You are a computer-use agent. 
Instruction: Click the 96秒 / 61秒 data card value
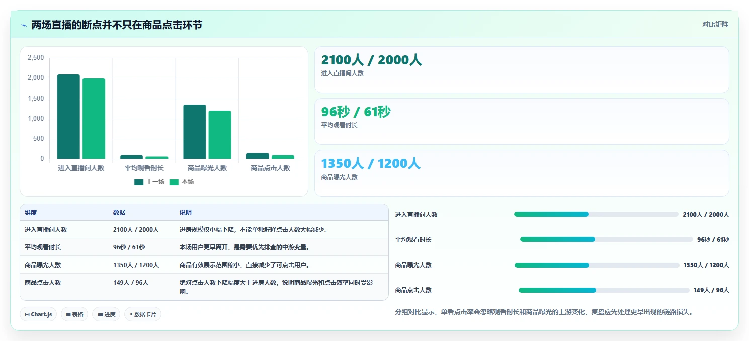tap(356, 112)
